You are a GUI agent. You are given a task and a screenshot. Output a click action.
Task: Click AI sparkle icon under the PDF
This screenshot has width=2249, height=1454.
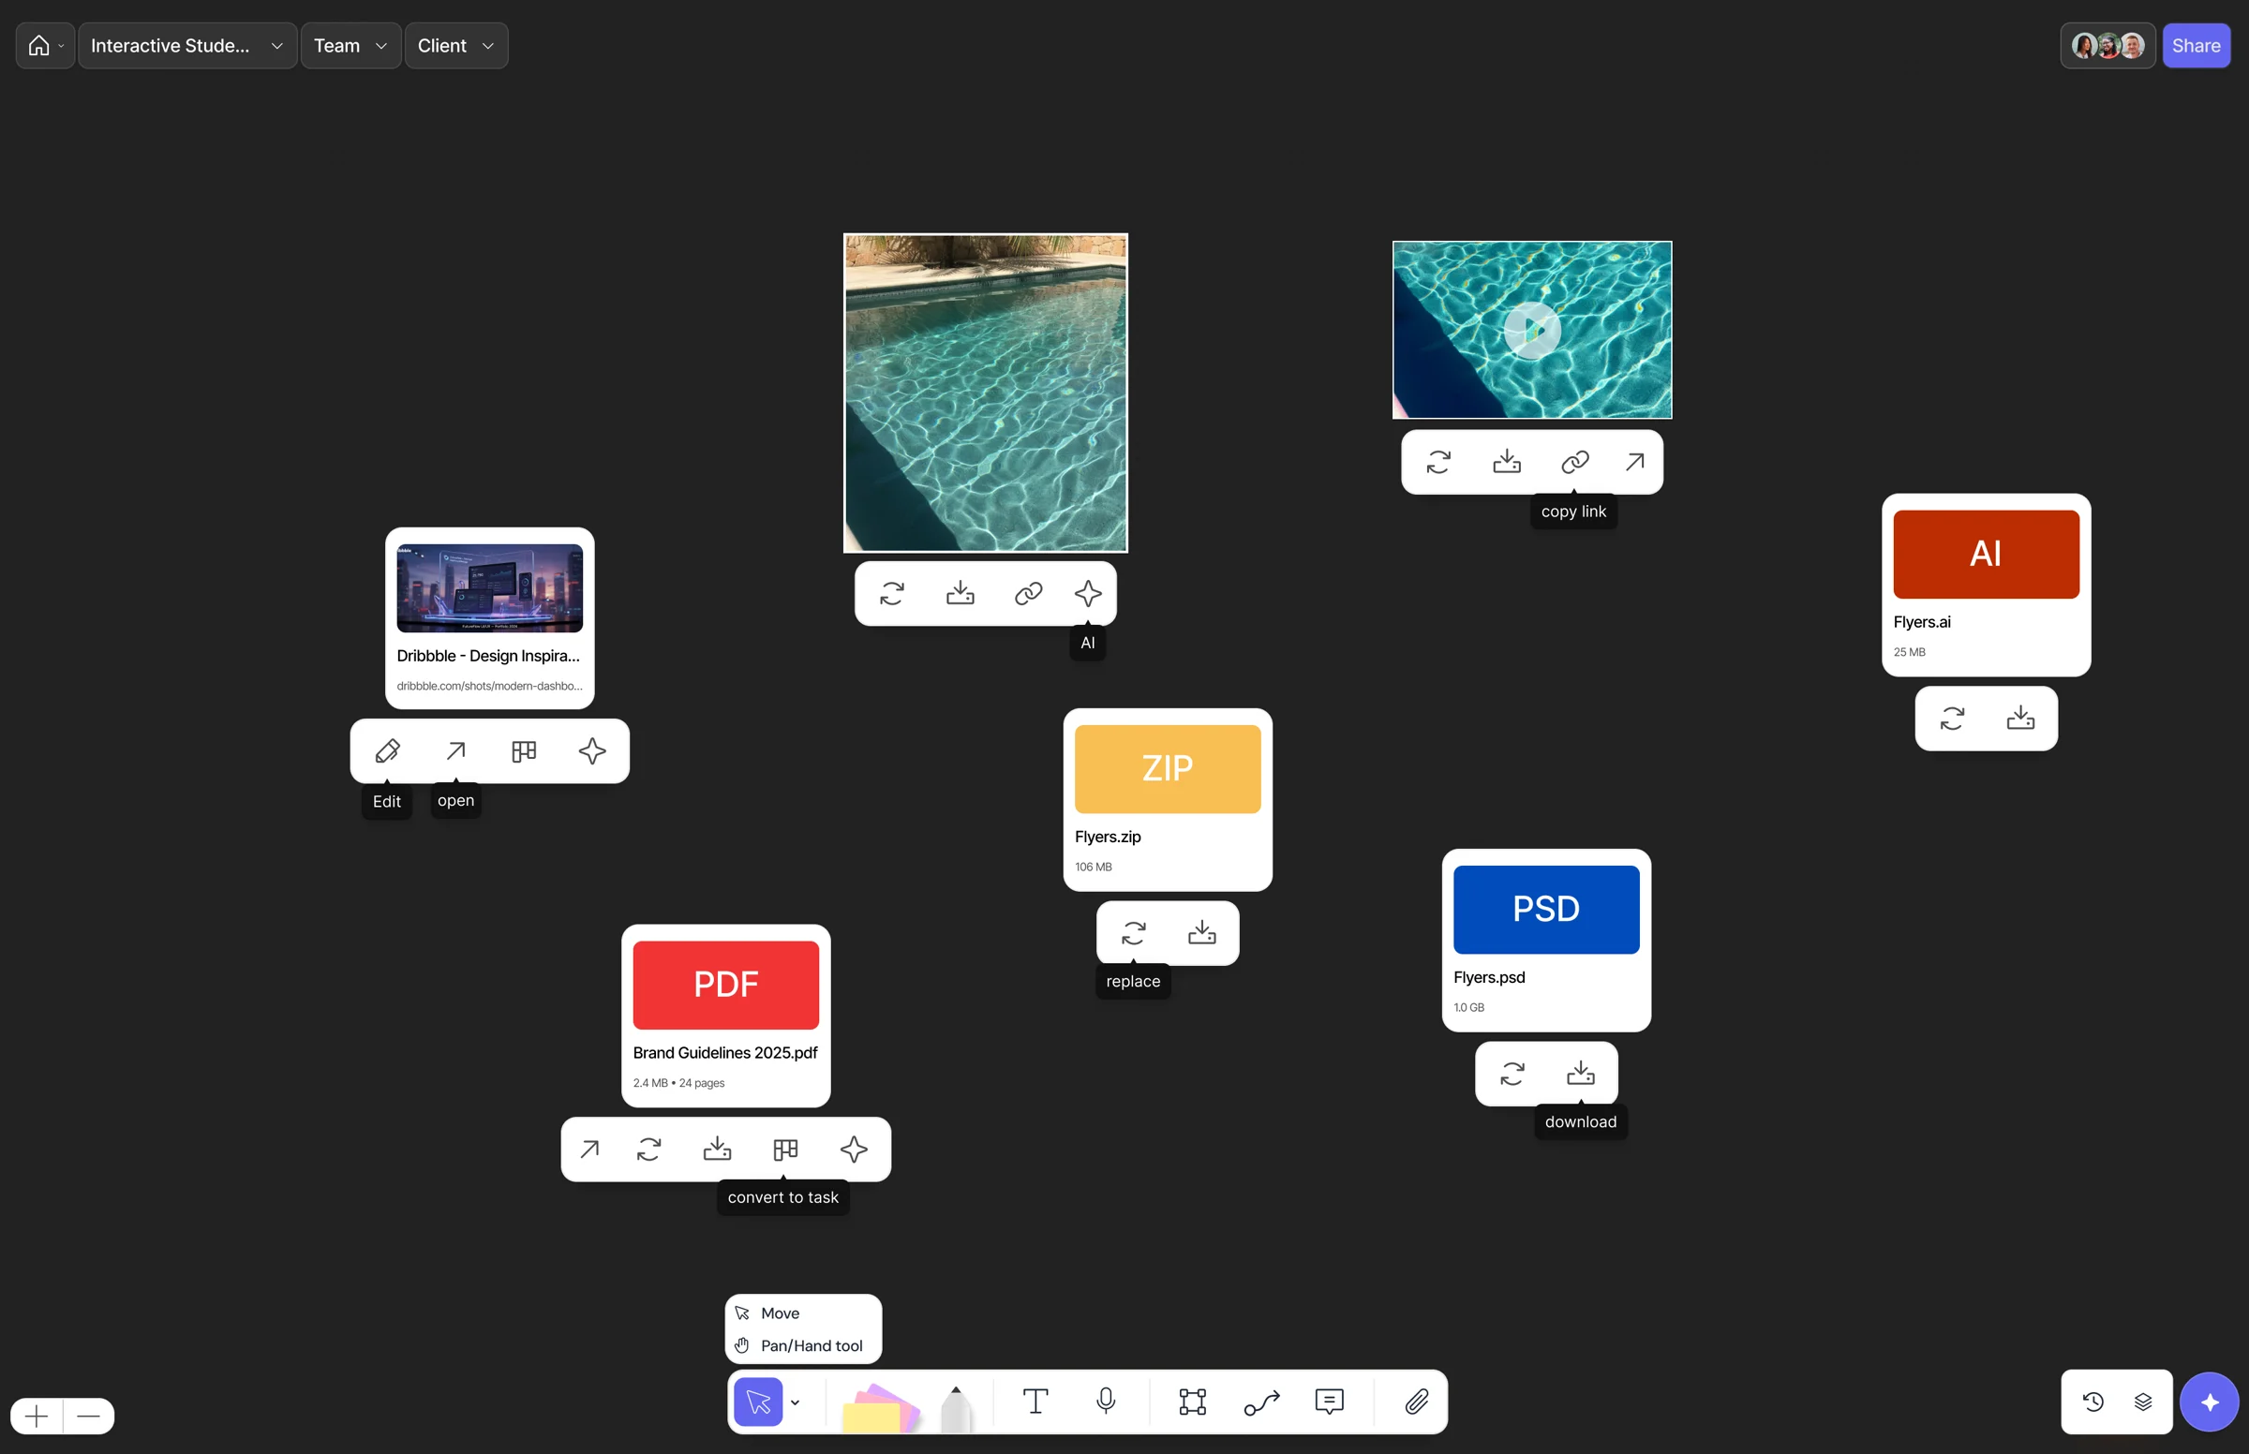854,1149
